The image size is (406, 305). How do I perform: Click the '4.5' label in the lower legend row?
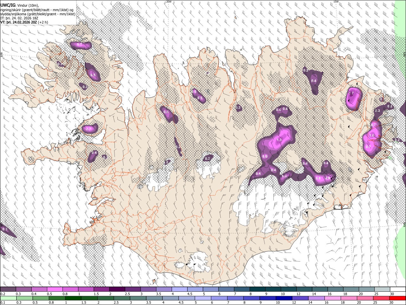(x=180, y=302)
